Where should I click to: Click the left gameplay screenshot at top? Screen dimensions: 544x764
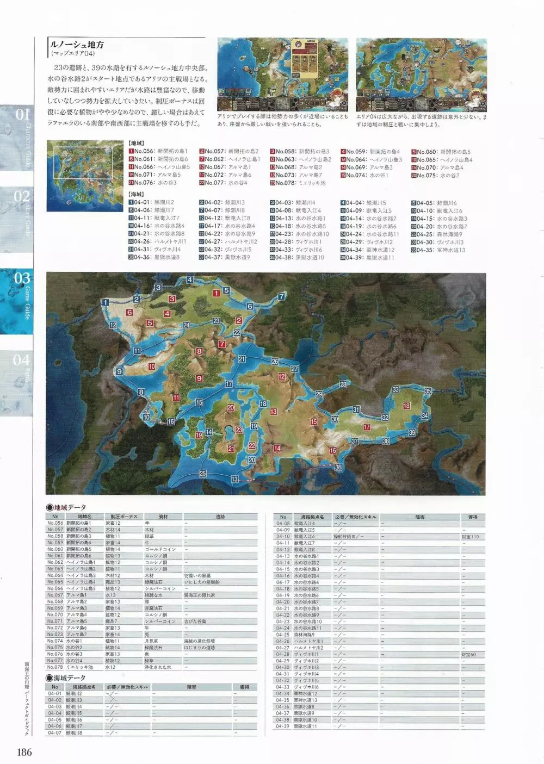click(x=282, y=74)
